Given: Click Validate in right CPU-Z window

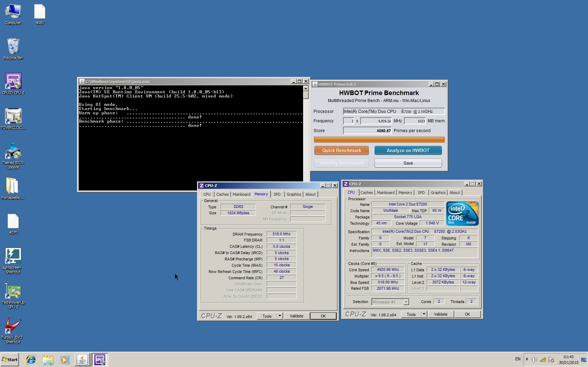Looking at the screenshot, I should click(441, 314).
